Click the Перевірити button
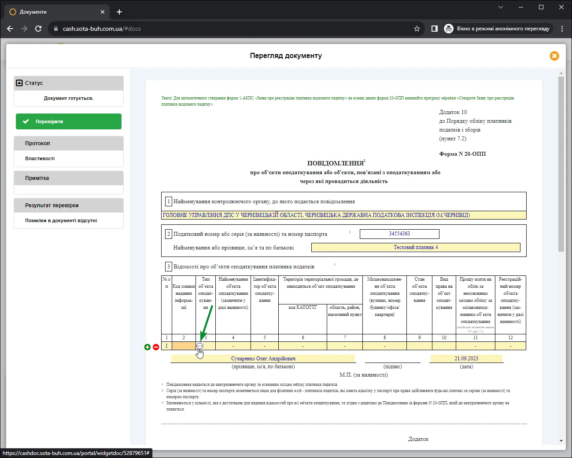The height and width of the screenshot is (458, 572). [69, 121]
